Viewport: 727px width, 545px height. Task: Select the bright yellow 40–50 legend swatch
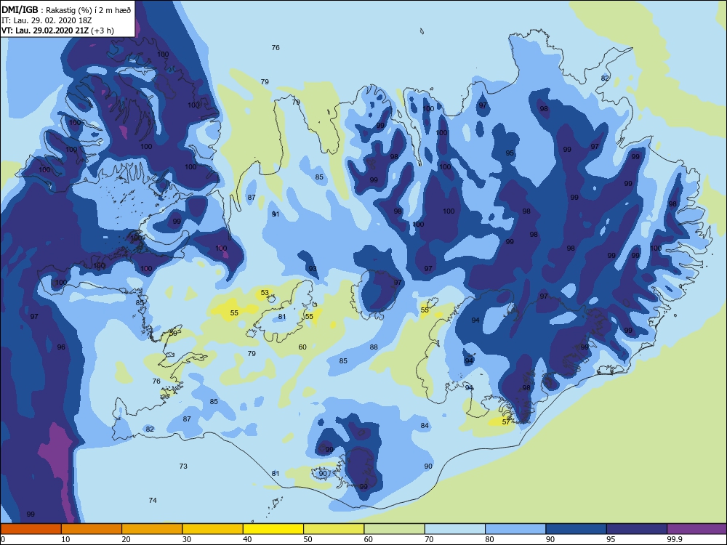click(273, 529)
